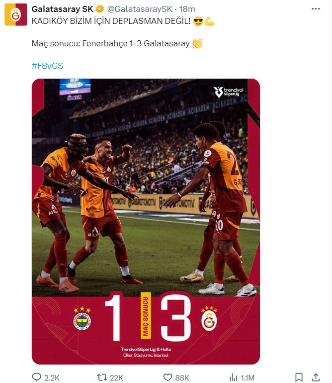The width and height of the screenshot is (332, 383).
Task: Retweet using the repost arrows icon
Action: (x=102, y=377)
